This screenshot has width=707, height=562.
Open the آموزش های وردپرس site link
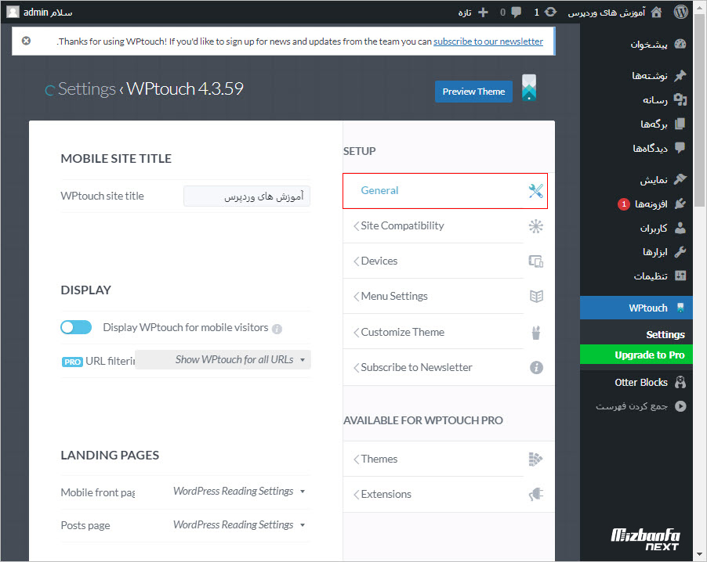pos(607,13)
